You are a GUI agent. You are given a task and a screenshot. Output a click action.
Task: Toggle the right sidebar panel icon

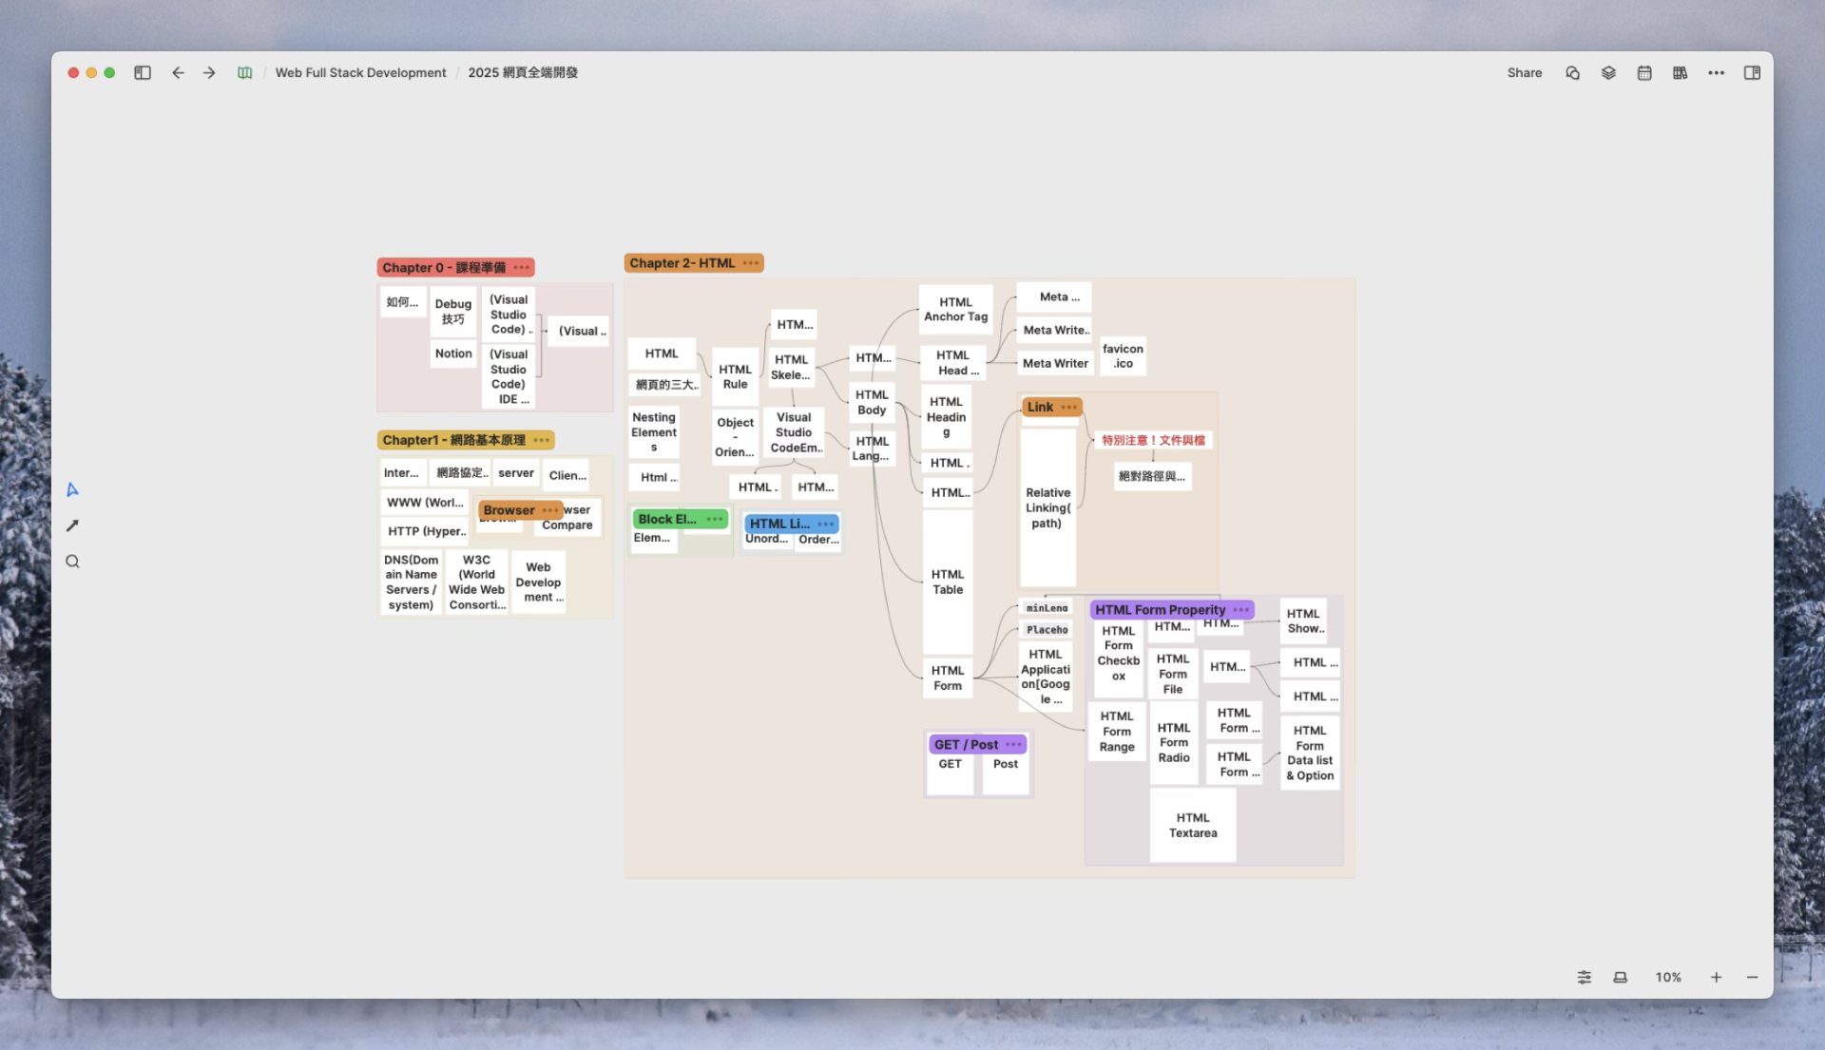(x=1752, y=73)
